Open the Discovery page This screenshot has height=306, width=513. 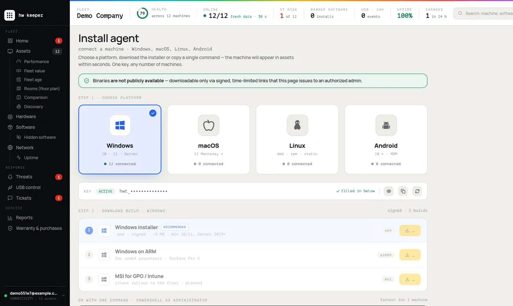[34, 107]
